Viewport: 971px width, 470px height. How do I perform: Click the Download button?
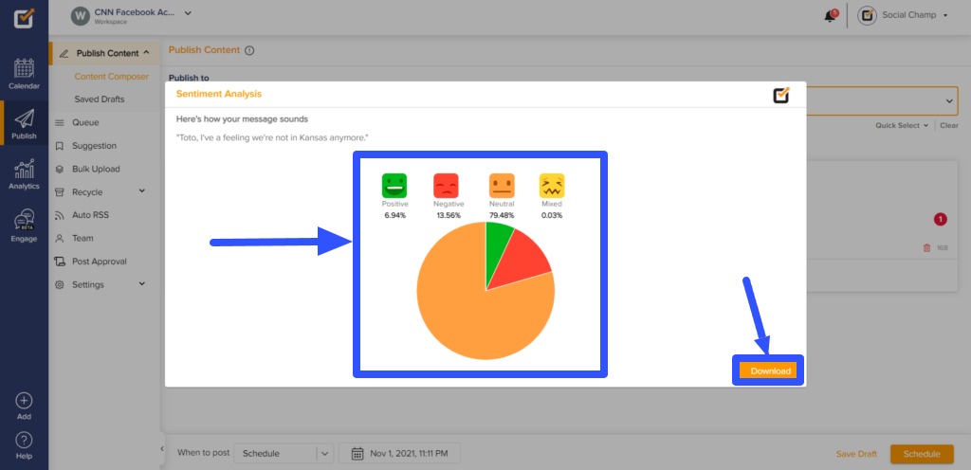(x=770, y=371)
